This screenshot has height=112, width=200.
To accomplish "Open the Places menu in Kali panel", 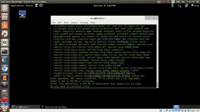I will tap(29, 6).
